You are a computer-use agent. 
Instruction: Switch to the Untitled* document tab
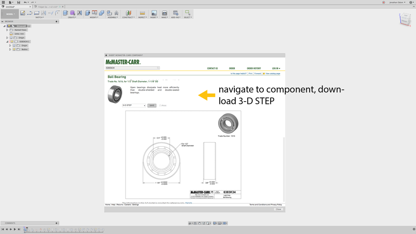coord(16,6)
